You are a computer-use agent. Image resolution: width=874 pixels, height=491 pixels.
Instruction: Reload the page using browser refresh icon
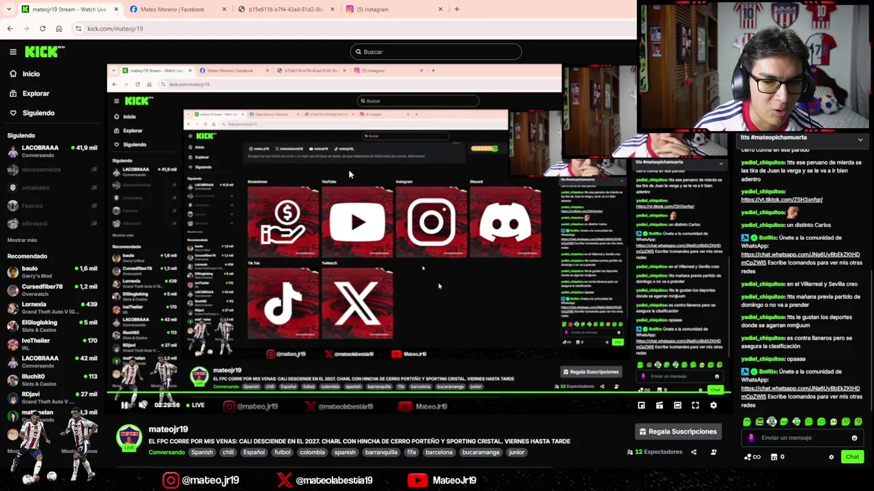[42, 29]
